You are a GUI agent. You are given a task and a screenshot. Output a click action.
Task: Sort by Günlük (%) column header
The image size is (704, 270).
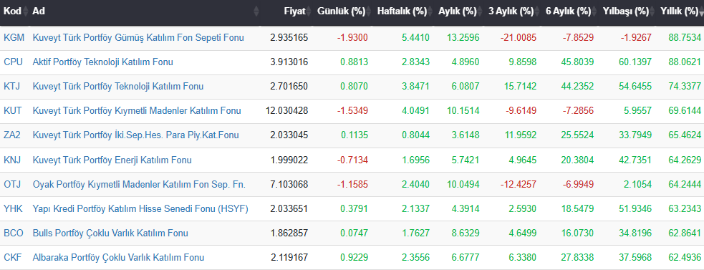click(341, 11)
